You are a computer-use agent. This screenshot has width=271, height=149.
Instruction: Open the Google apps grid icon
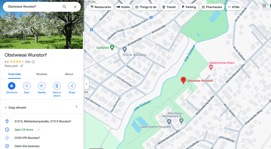(264, 6)
